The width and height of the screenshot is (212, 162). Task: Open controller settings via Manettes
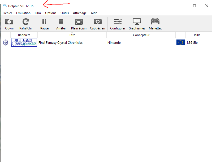tap(155, 24)
